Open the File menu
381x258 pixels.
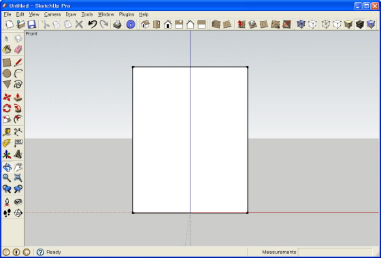coord(7,14)
